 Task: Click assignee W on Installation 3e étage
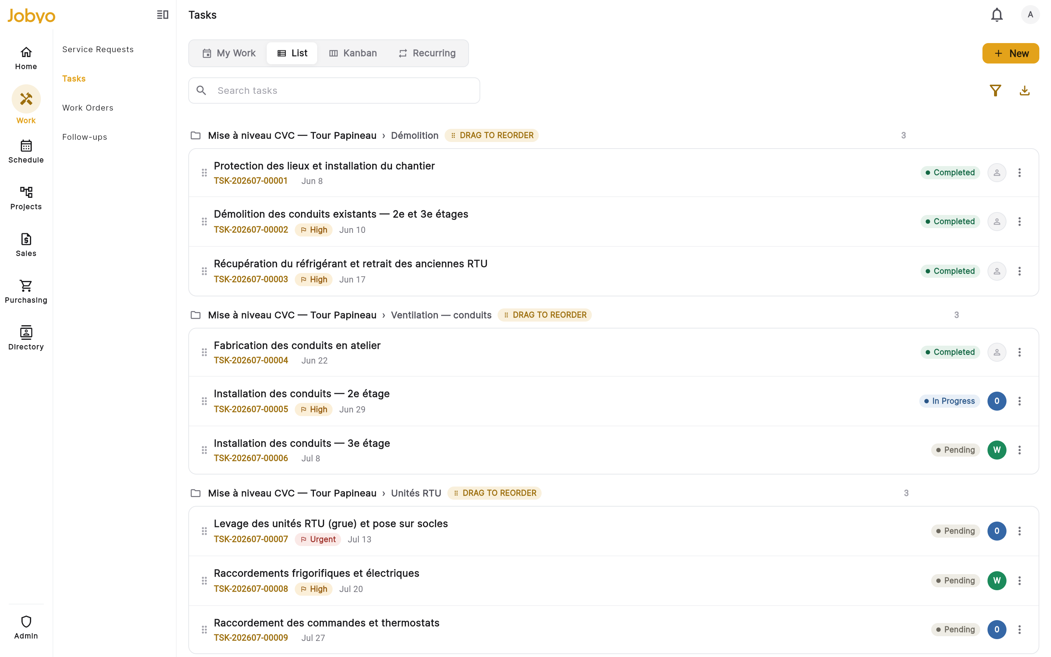997,450
